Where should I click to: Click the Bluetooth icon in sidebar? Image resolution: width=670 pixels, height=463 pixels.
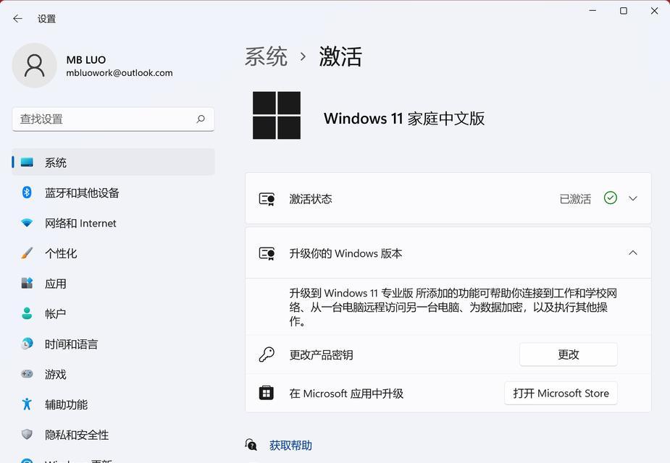click(27, 192)
